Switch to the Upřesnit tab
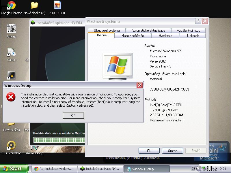This screenshot has width=231, height=173. click(x=193, y=35)
